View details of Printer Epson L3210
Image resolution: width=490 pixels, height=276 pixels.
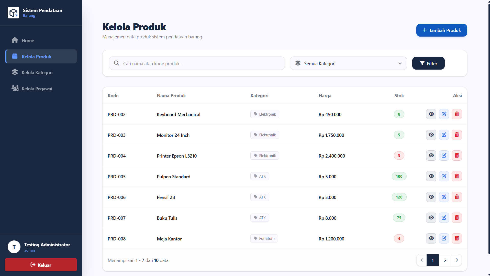coord(431,156)
